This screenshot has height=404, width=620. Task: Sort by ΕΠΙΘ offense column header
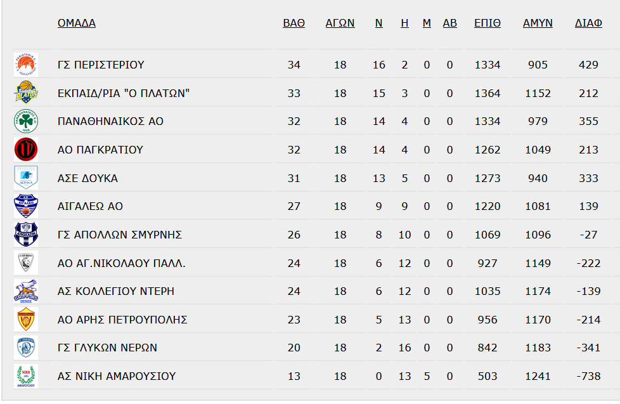coord(487,23)
